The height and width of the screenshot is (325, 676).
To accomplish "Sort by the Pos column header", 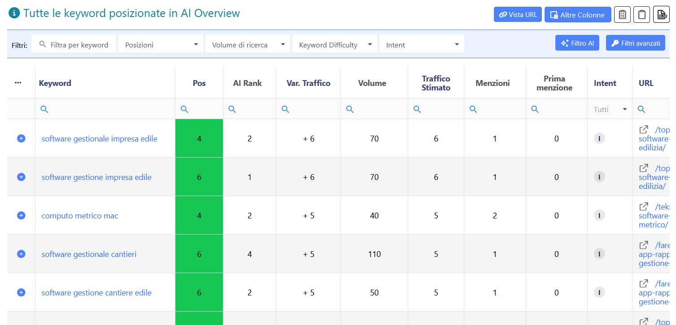I will click(x=199, y=83).
